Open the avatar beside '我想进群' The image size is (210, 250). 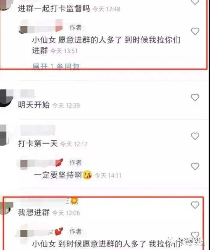pyautogui.click(x=6, y=208)
